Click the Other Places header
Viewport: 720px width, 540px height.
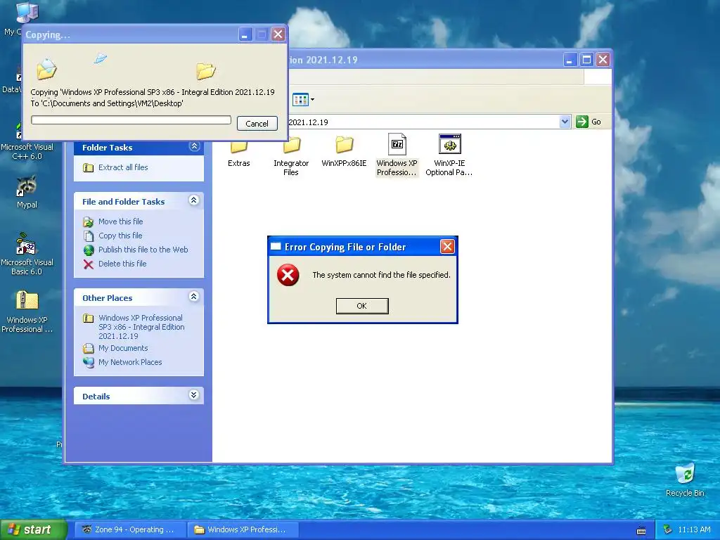click(x=139, y=297)
